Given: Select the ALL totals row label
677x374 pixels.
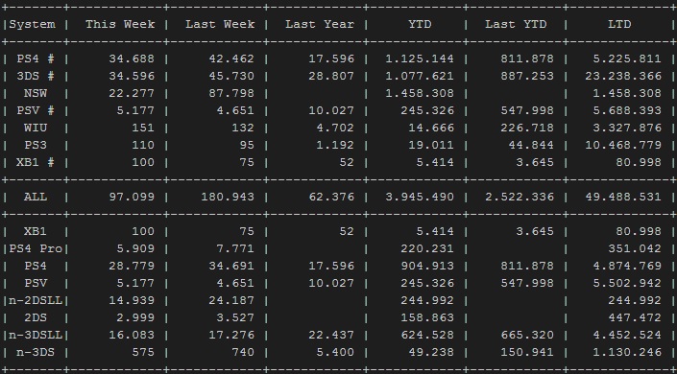Looking at the screenshot, I should click(x=36, y=198).
